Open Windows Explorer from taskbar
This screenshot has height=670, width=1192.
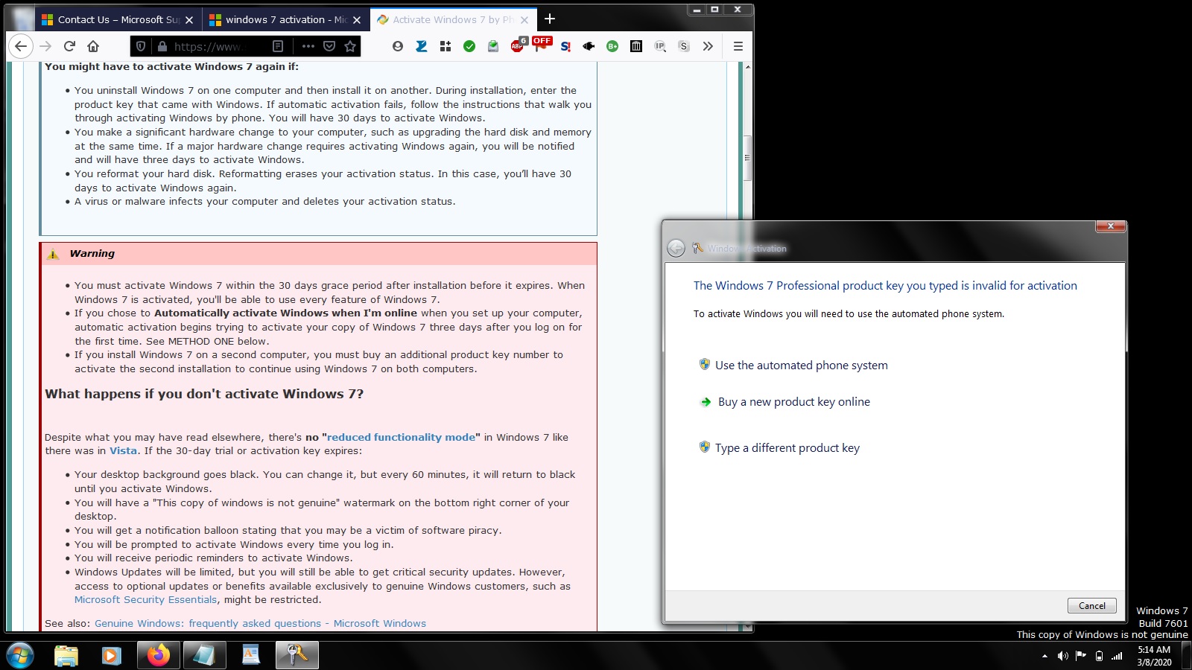tap(66, 656)
